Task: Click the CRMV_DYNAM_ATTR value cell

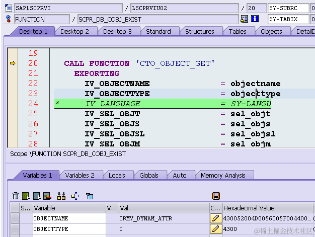Action: [164, 218]
